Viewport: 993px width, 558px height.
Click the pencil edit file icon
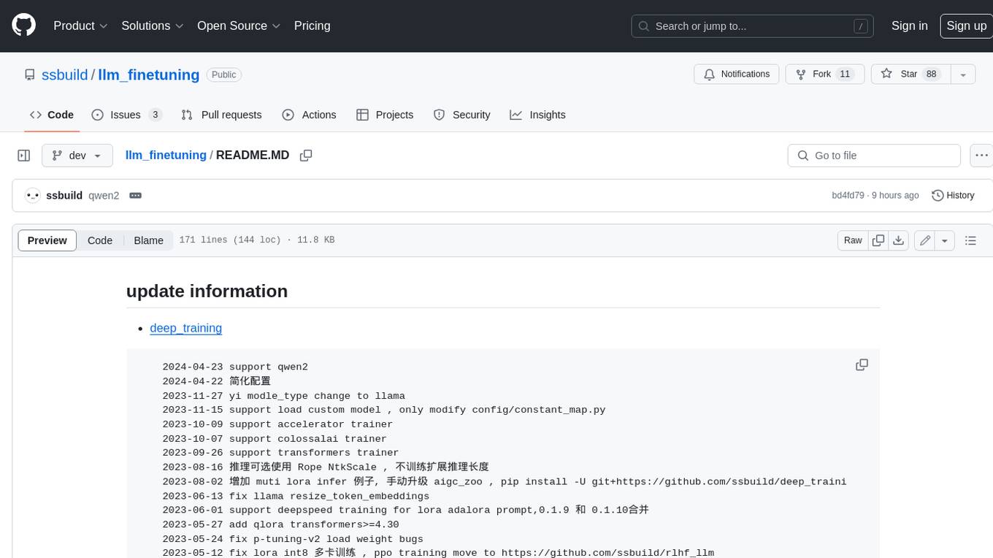coord(925,240)
